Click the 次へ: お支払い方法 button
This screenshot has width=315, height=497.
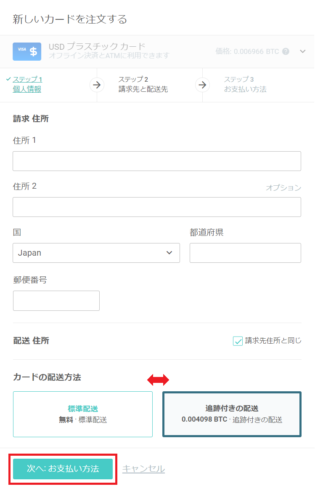point(63,469)
